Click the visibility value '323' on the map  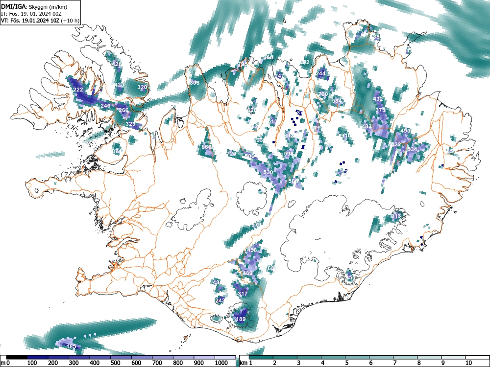[x=130, y=124]
